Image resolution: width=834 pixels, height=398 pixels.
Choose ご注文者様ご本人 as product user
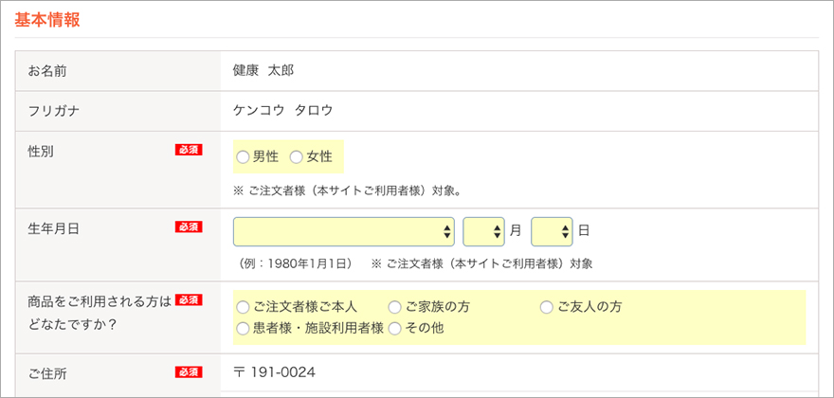point(244,307)
